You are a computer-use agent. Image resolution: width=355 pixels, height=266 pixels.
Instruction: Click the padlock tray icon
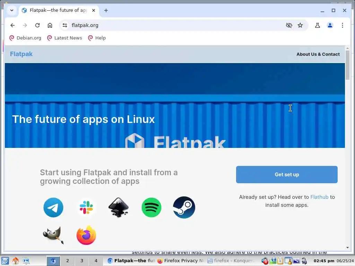(304, 261)
